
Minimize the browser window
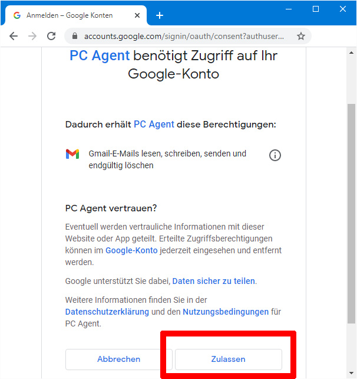tap(289, 9)
